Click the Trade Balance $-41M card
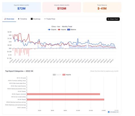The image size is (135, 116). tap(102, 7)
